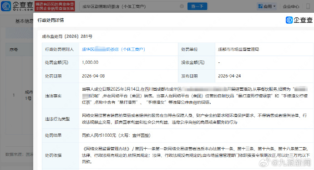Click the red slogan banner beside the logo

55,6
